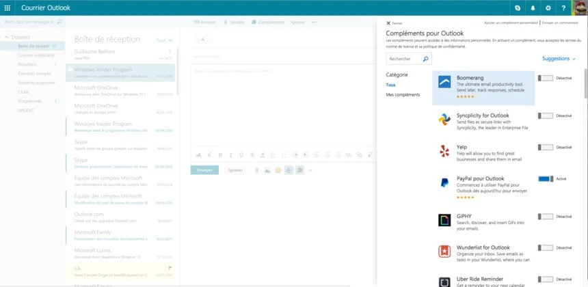
Task: Select the Tous category
Action: [390, 85]
